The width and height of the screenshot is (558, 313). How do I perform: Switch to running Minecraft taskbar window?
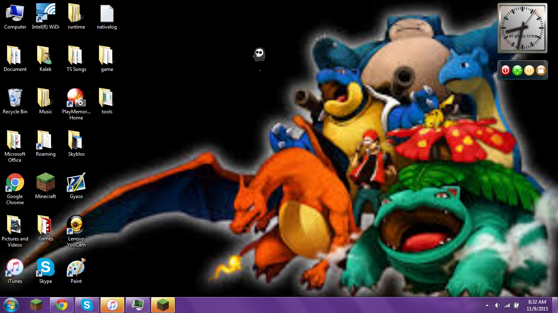(x=163, y=305)
